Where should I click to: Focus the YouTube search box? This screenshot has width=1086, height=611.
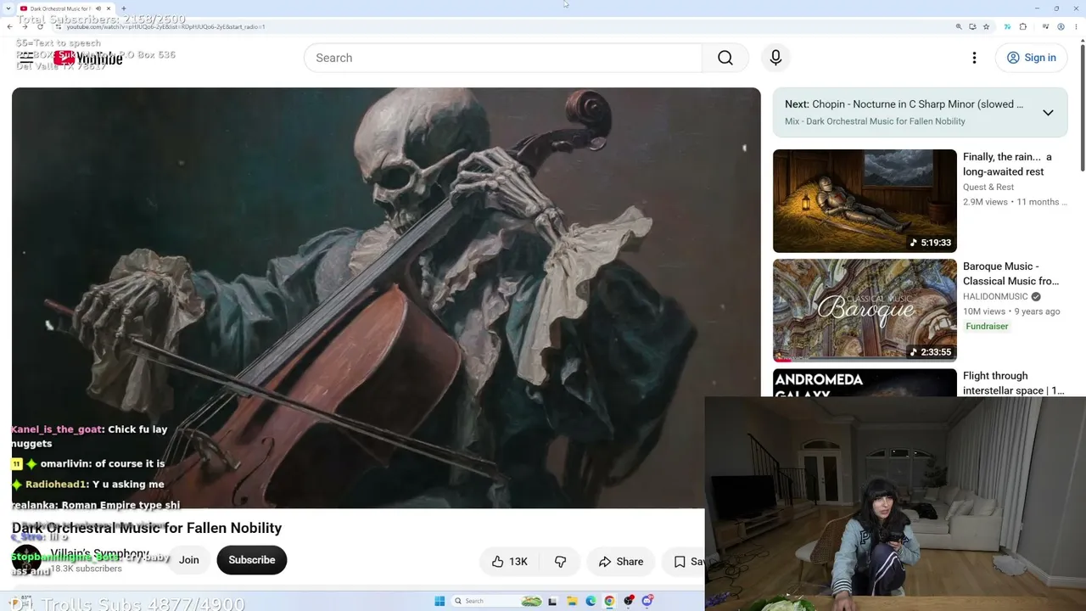click(503, 58)
